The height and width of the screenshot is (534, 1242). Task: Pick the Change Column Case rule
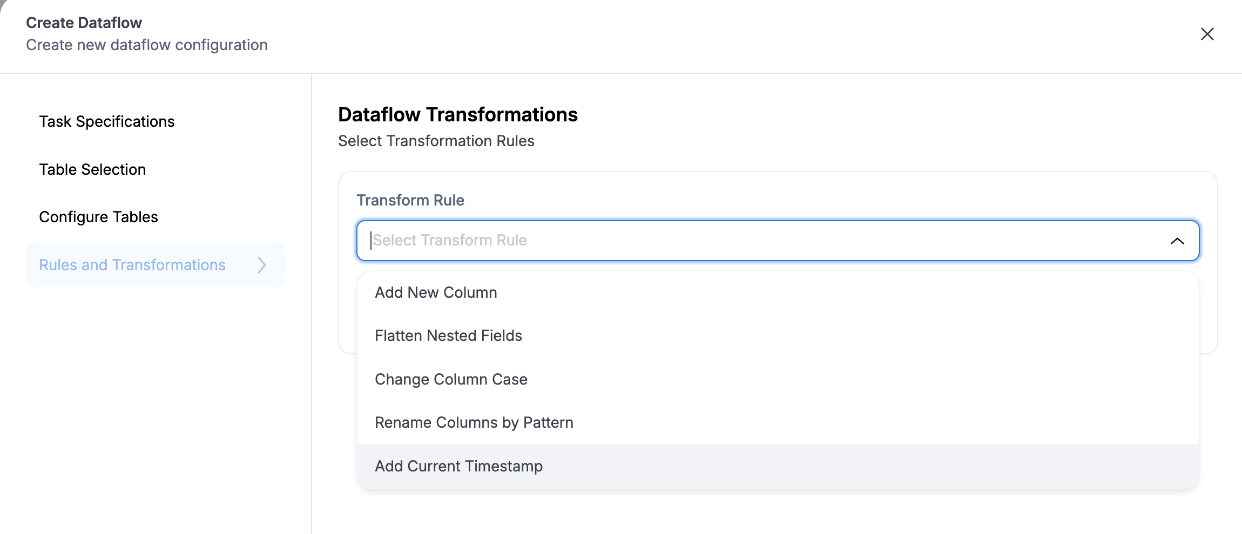point(451,379)
